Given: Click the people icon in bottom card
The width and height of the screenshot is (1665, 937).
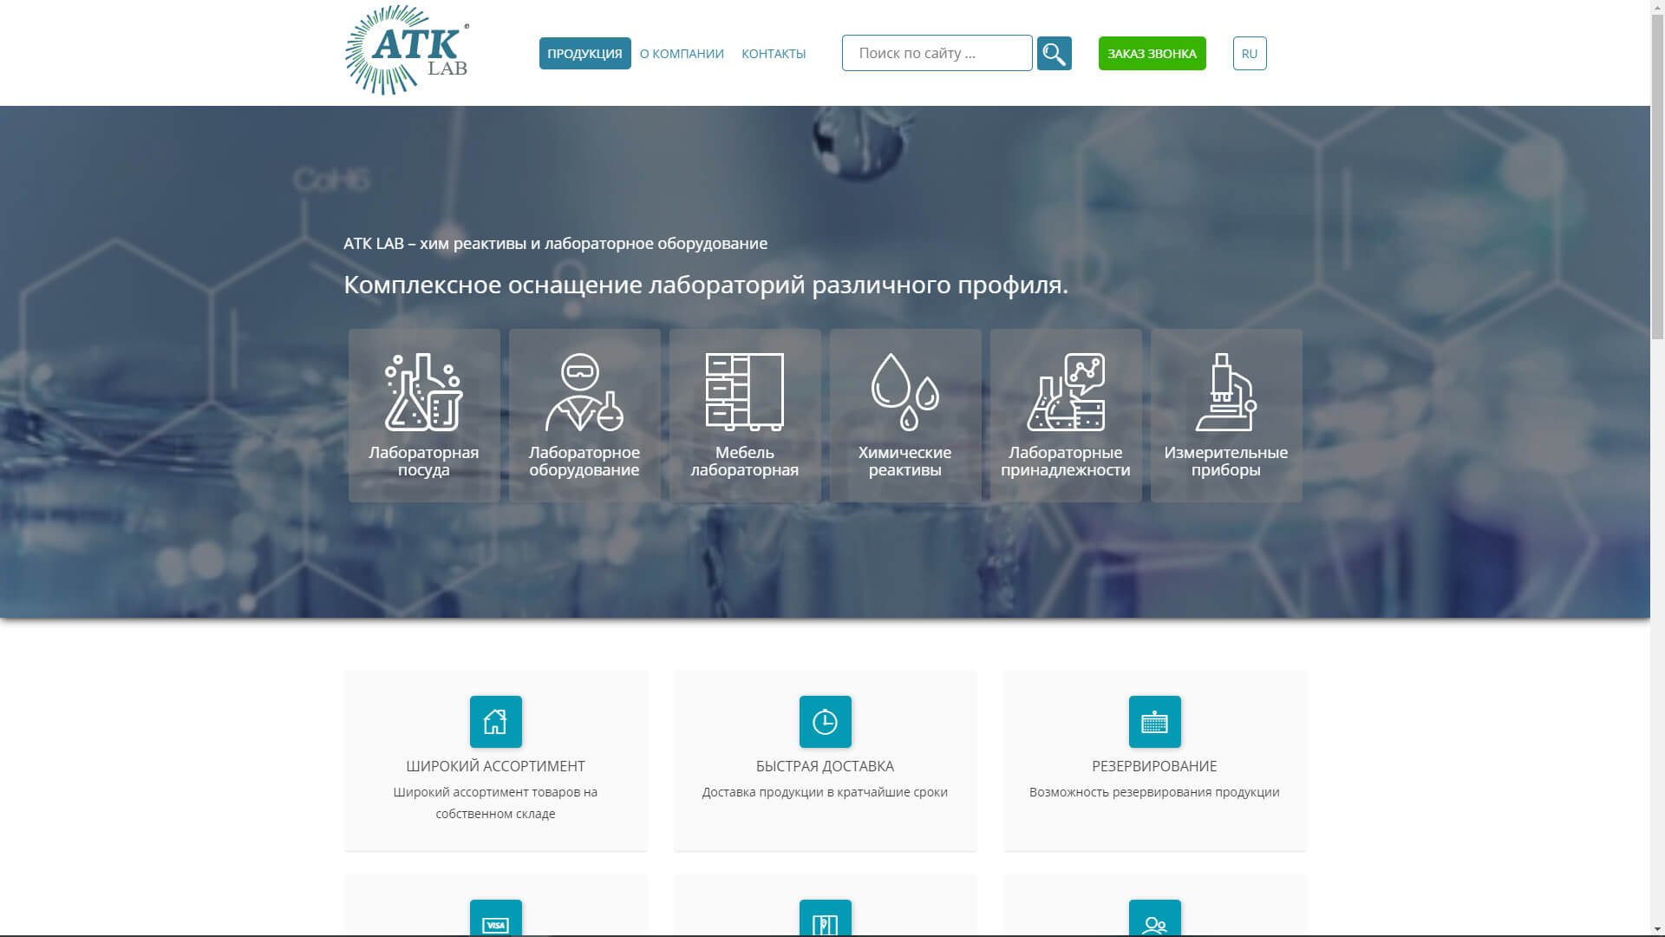Looking at the screenshot, I should (1155, 918).
